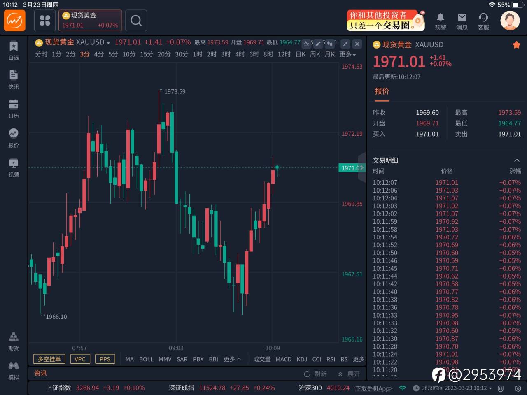This screenshot has width=527, height=395.
Task: Open the 现货黄金 1971.01 top tab
Action: point(90,21)
